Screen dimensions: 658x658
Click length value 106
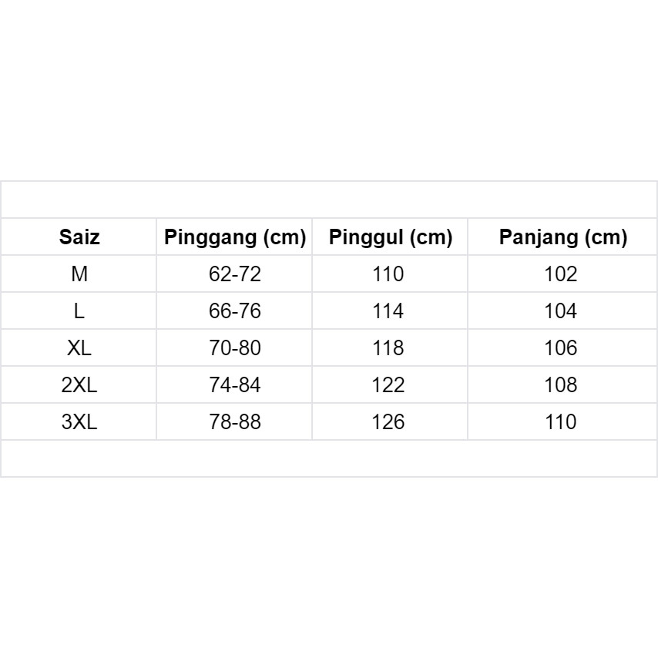click(x=560, y=348)
